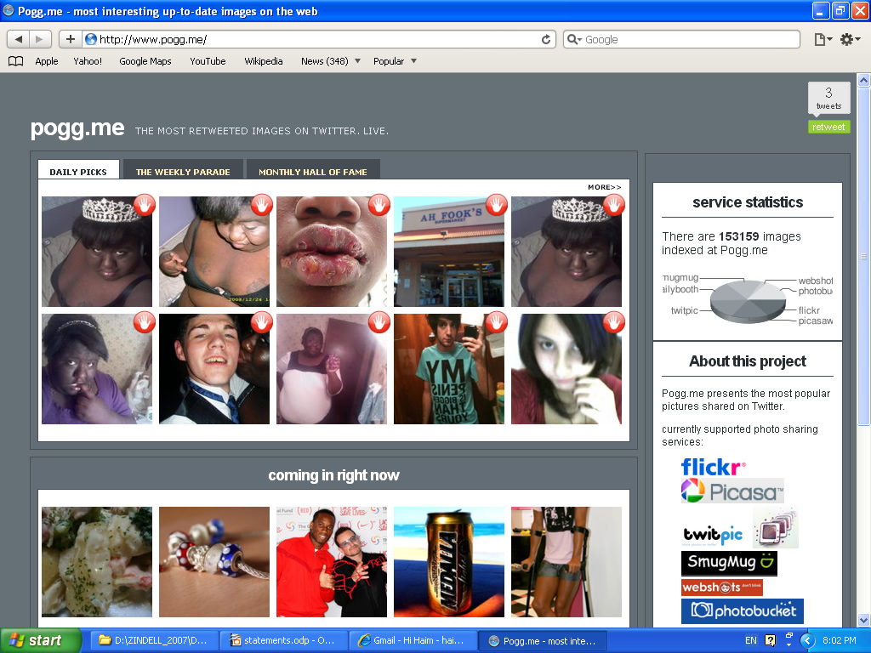Image resolution: width=871 pixels, height=653 pixels.
Task: Open the teal shirt mirror selfie thumbnail
Action: coord(449,369)
